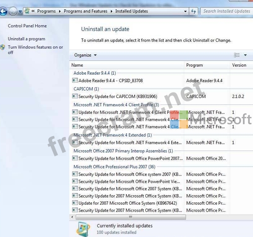Collapse Office 2007 Primary Interop Assemblies group
The image size is (253, 237).
pyautogui.click(x=123, y=151)
